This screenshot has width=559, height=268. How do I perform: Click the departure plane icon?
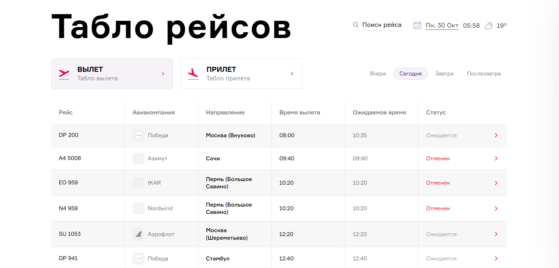point(64,74)
